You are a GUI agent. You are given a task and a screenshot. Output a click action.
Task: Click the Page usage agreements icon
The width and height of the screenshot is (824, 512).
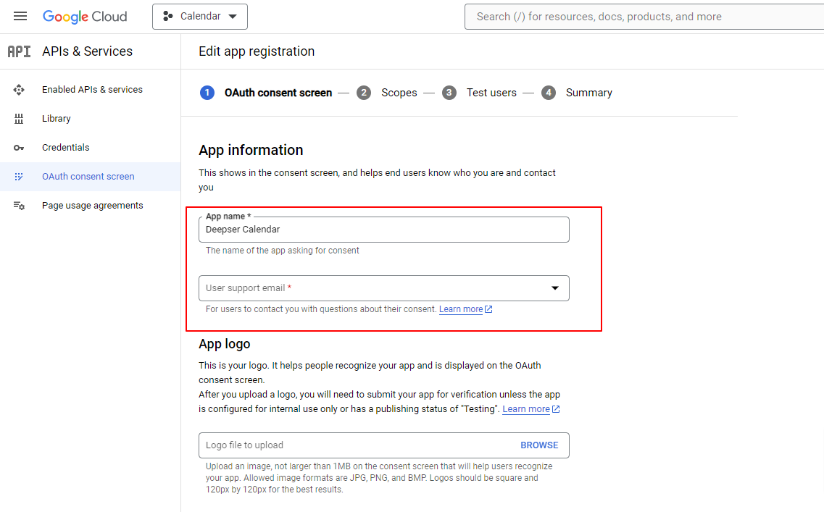19,206
